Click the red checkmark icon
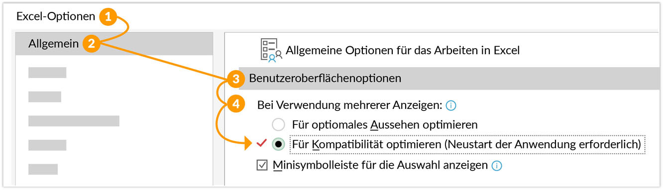The image size is (663, 190). click(x=262, y=144)
